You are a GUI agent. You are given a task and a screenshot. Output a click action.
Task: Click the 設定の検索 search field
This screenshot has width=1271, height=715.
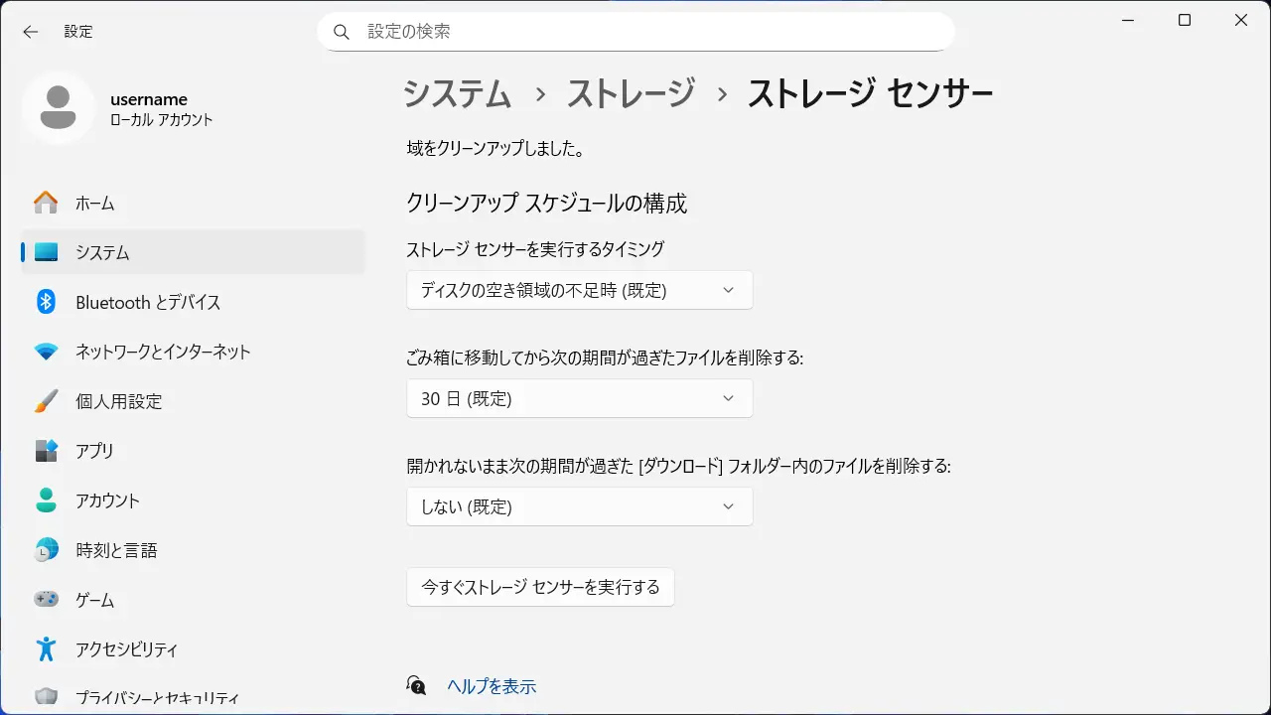pos(645,32)
